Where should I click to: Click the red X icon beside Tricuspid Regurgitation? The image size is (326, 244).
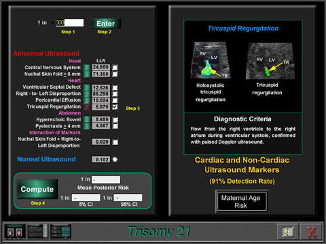[87, 107]
